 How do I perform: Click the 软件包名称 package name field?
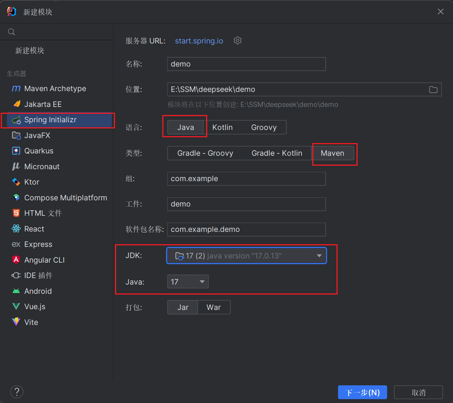246,229
